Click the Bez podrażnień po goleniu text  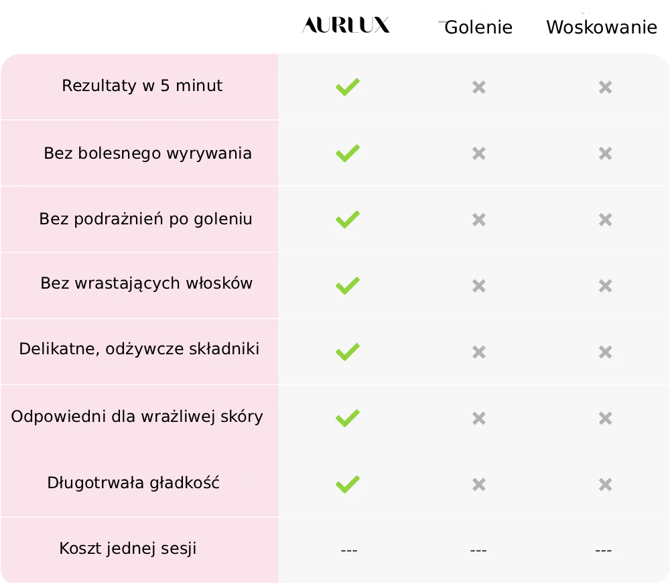tap(145, 219)
